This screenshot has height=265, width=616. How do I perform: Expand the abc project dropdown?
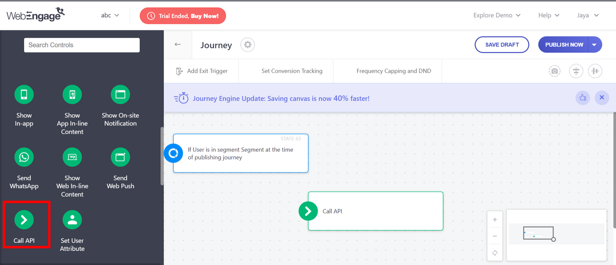point(110,16)
